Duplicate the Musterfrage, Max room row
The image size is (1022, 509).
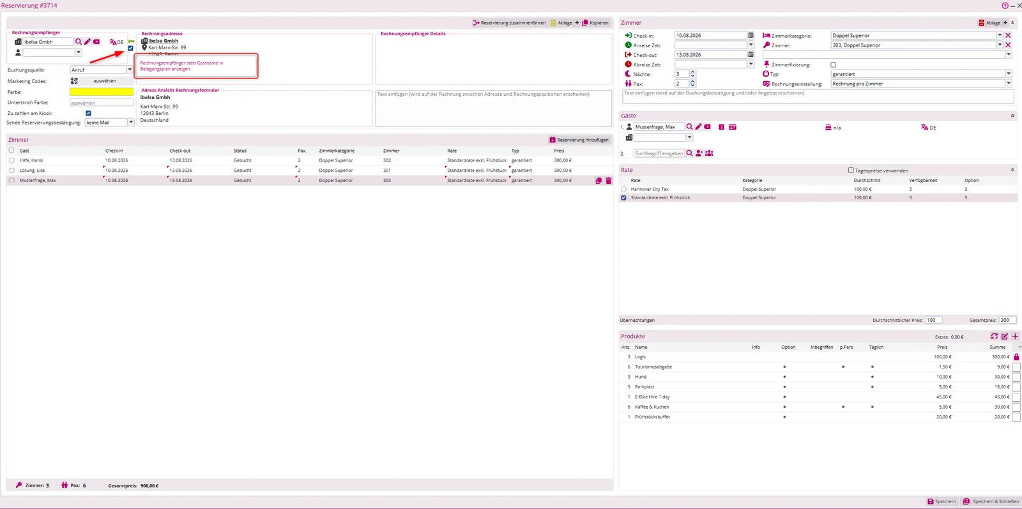(599, 181)
